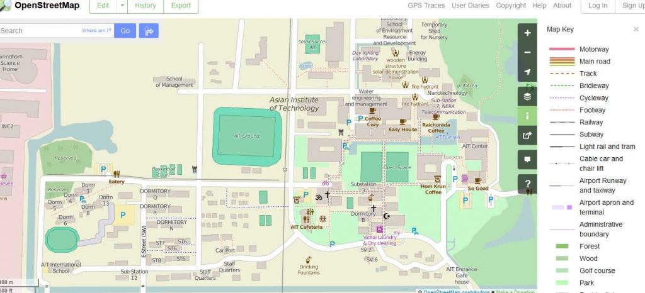Click the OpenStreetMap logo magnifier
The height and width of the screenshot is (293, 645).
(5, 6)
